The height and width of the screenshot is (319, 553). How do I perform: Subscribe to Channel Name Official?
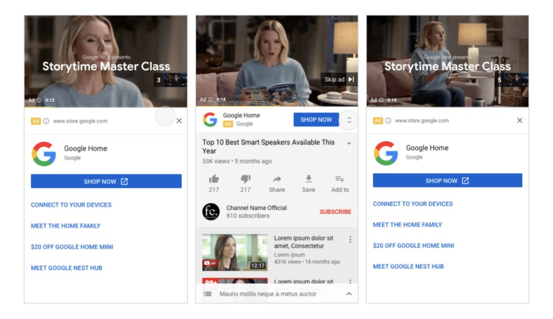click(x=335, y=212)
